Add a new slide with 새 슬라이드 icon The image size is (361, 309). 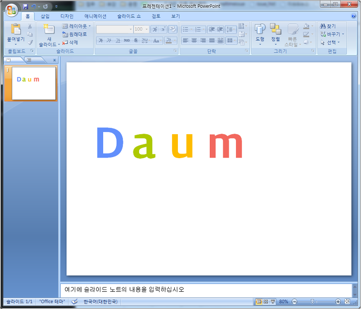click(49, 30)
